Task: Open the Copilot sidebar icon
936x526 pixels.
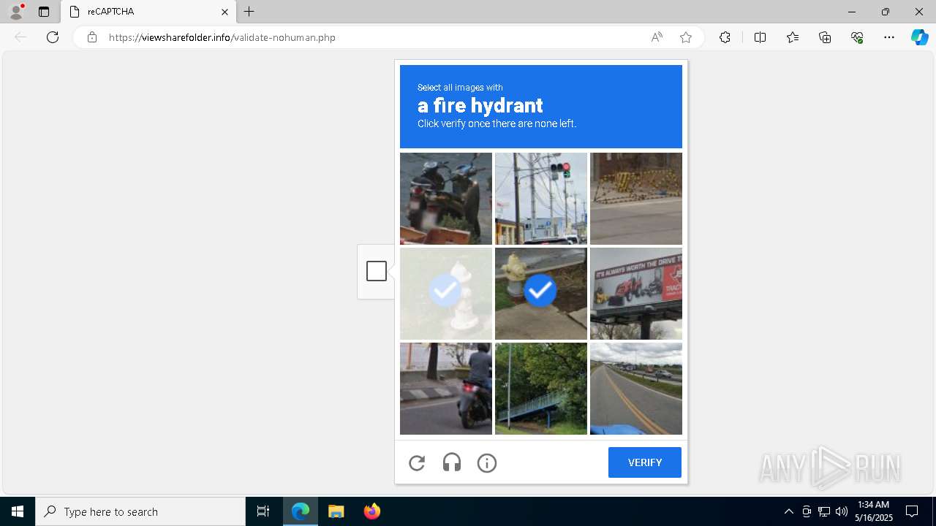Action: coord(919,37)
